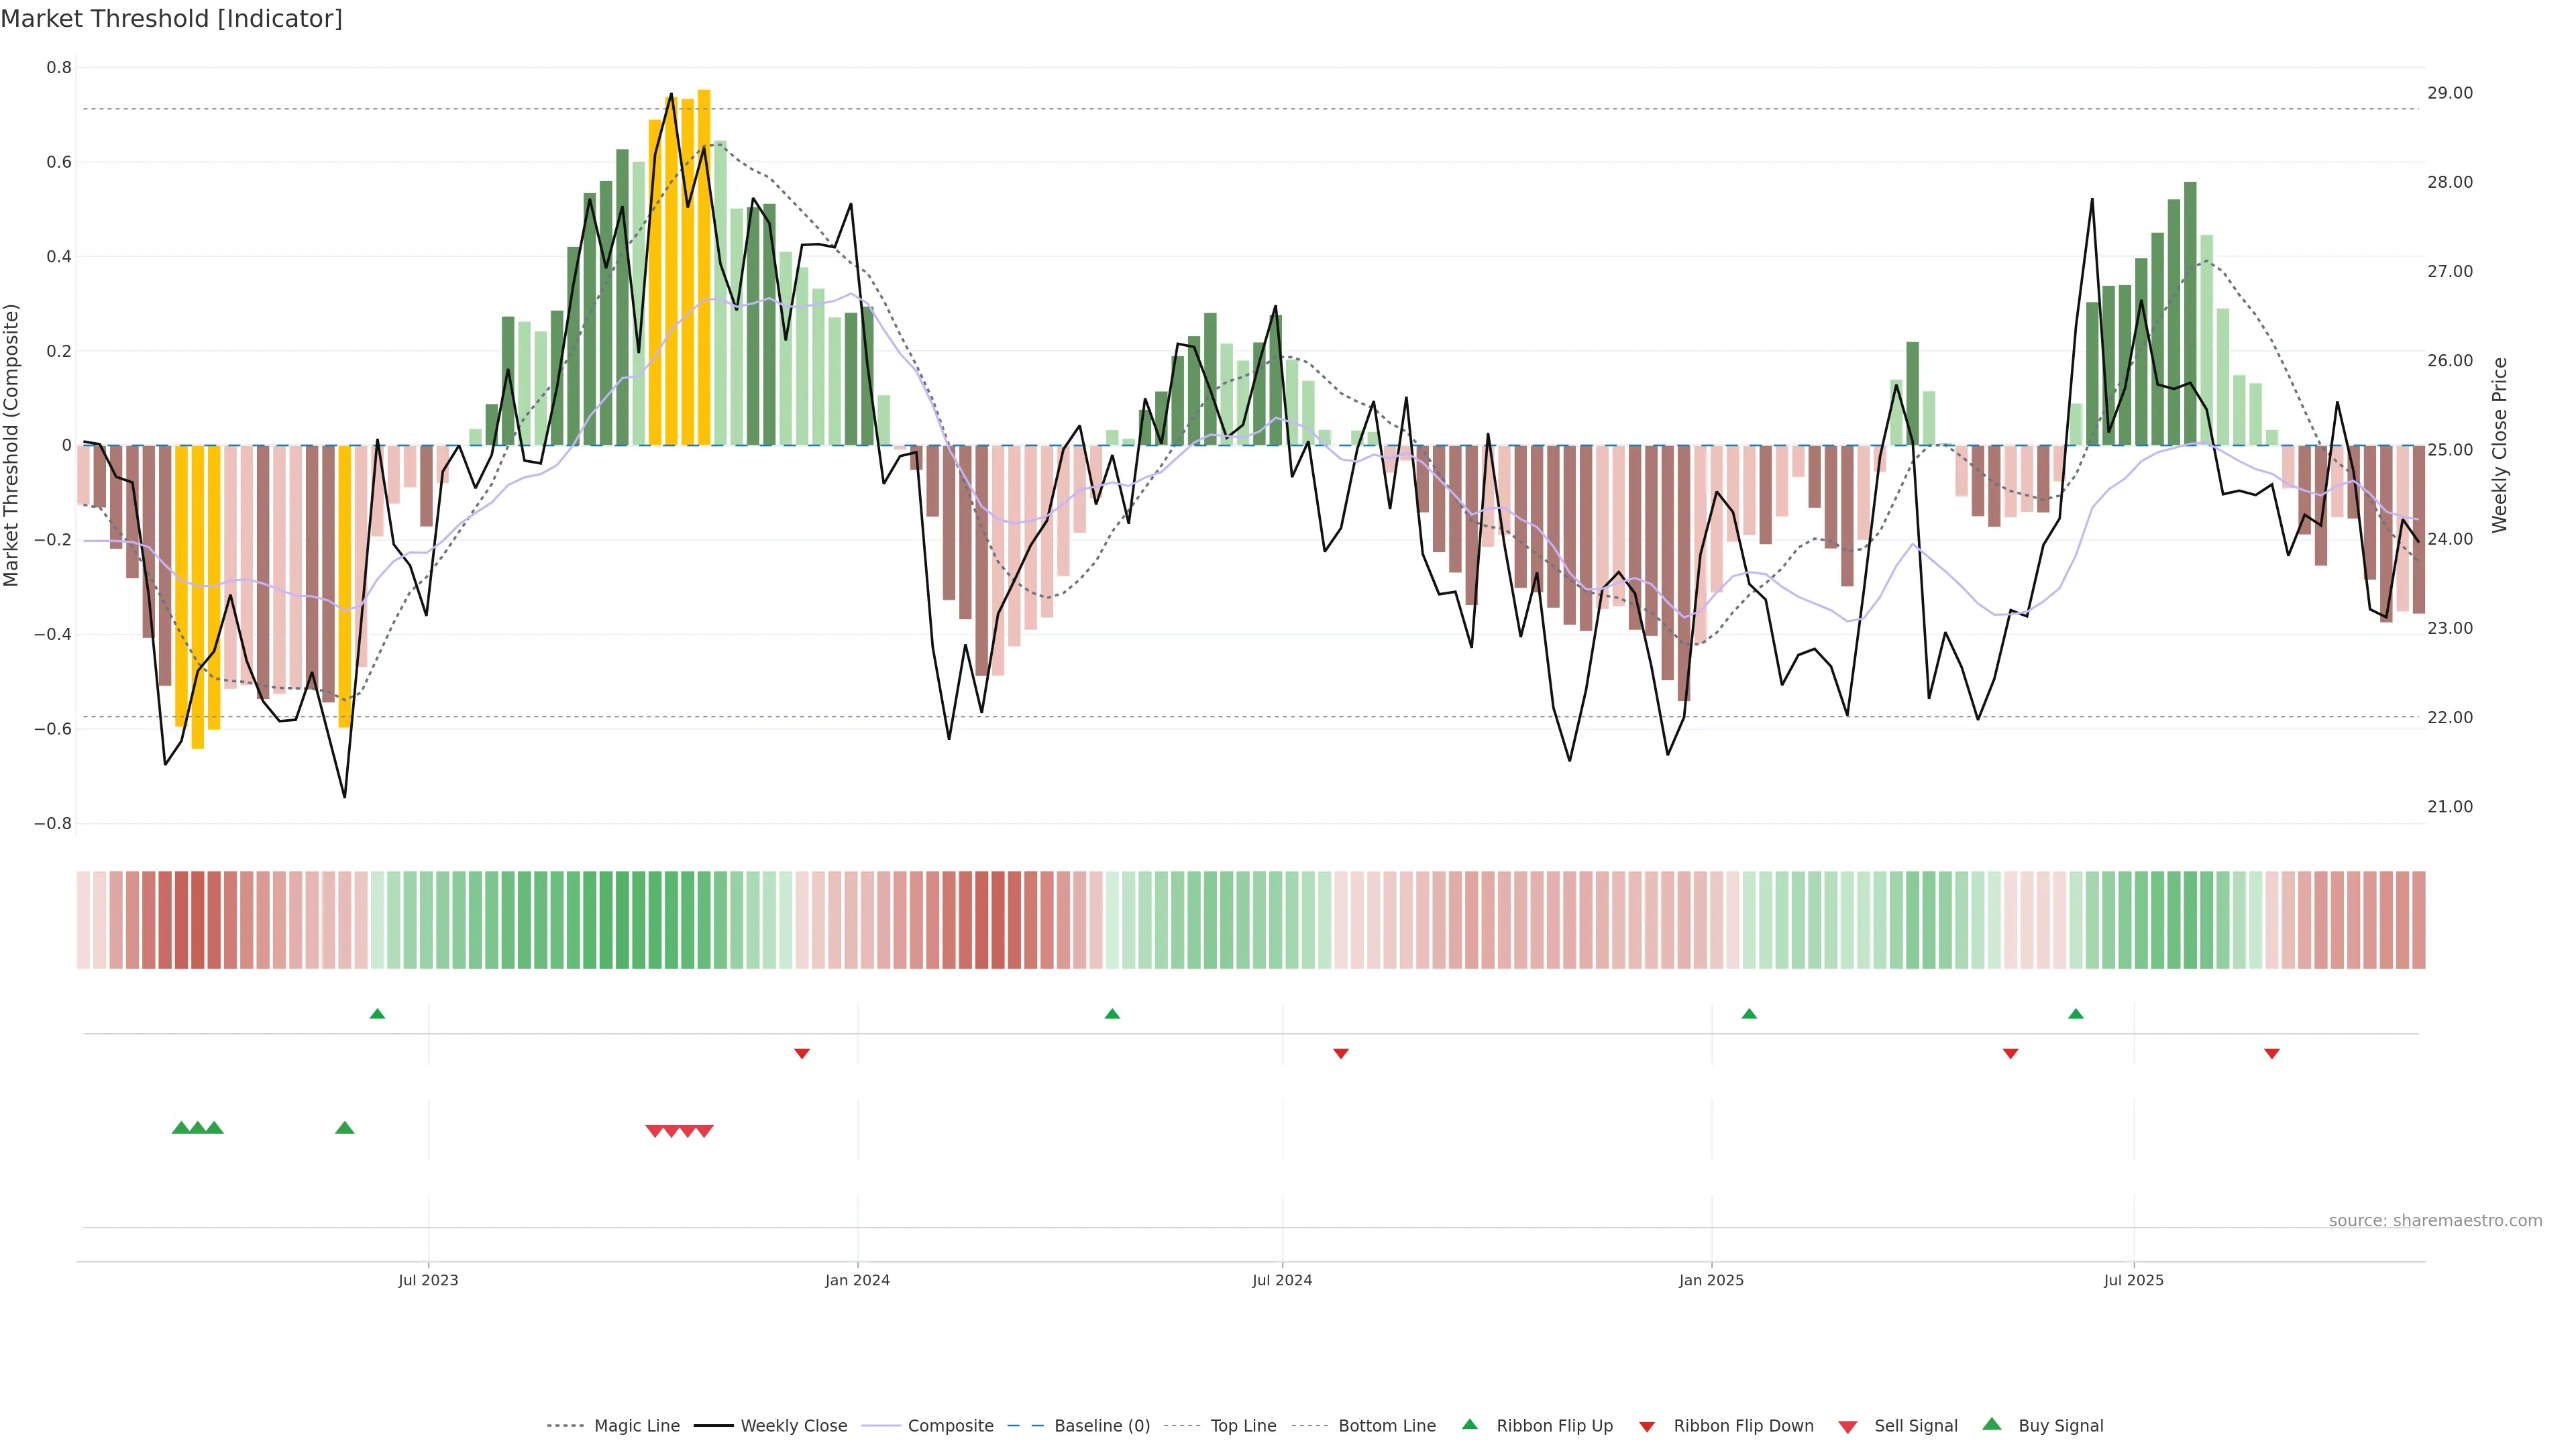Image resolution: width=2576 pixels, height=1449 pixels.
Task: Click ribbon flip down marker before Jan 2024
Action: tap(802, 1053)
